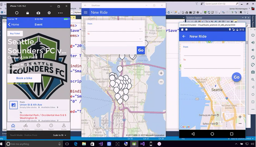Click the From field in Android emulator

[212, 53]
